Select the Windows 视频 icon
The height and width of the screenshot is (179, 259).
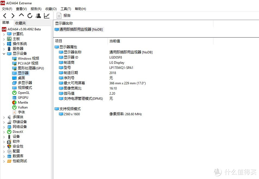pos(14,59)
